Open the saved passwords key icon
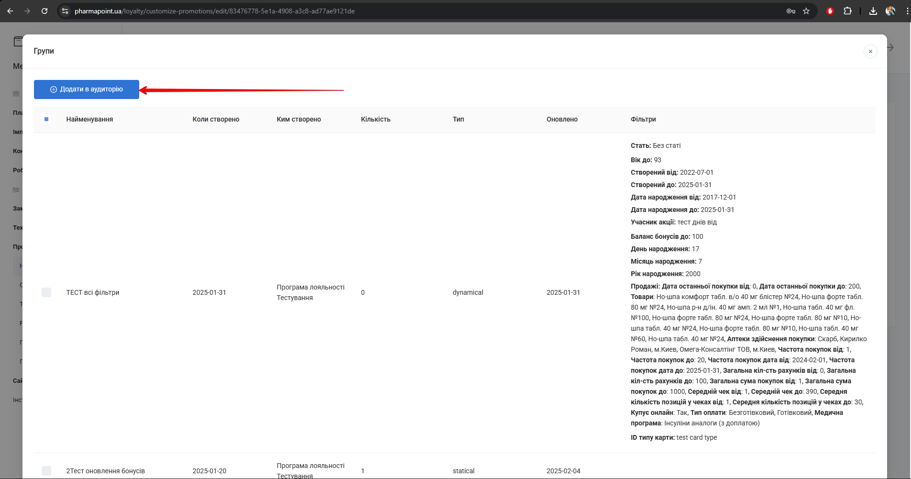This screenshot has height=479, width=911. click(791, 11)
